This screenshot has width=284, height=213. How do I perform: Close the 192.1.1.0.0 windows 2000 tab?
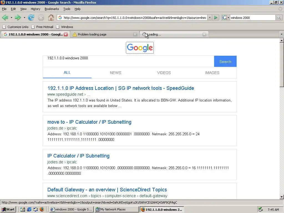[66, 34]
